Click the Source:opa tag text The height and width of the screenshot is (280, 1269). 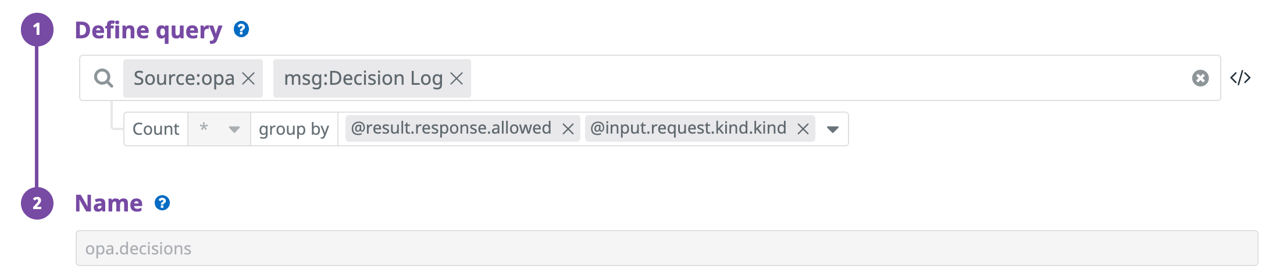click(x=184, y=78)
